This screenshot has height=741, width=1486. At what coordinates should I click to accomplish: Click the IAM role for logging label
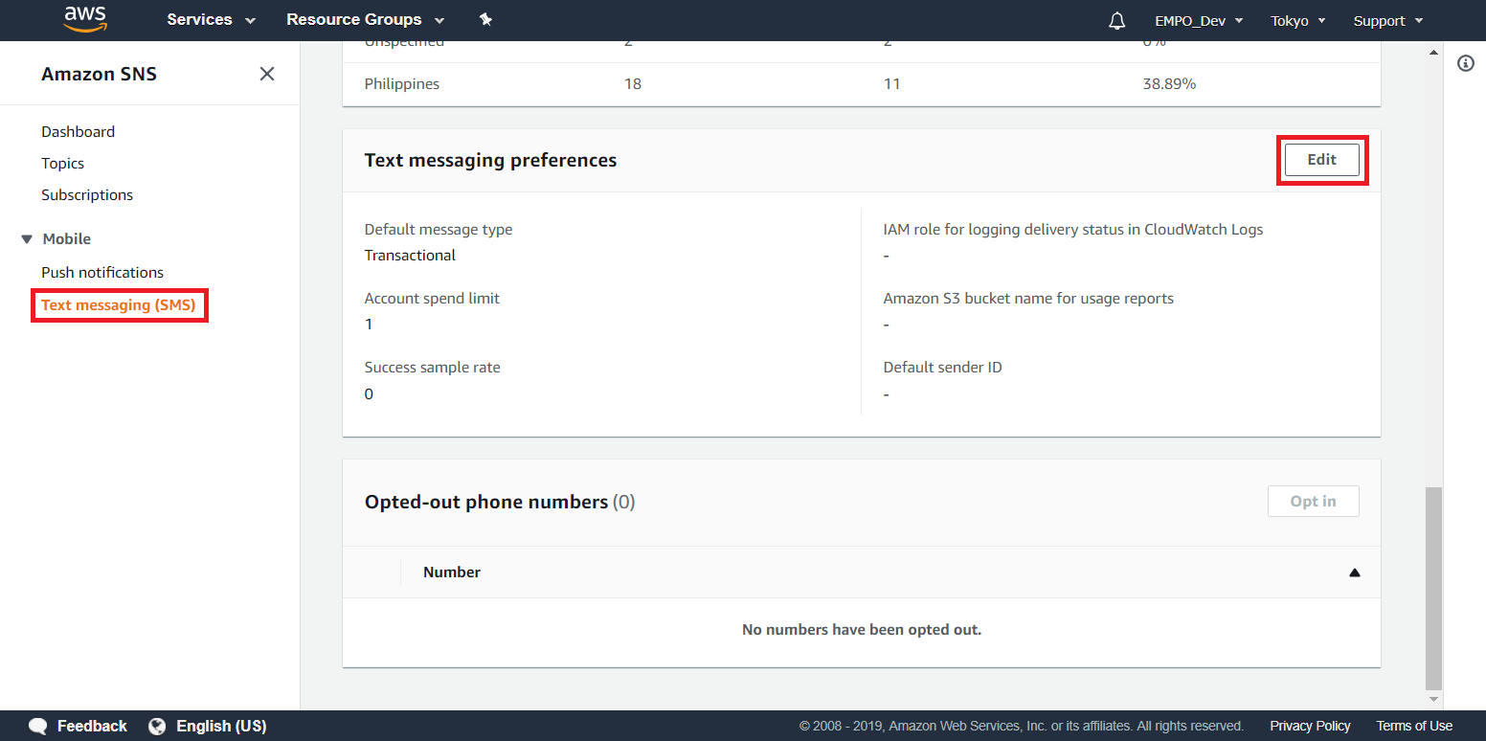[x=1073, y=230]
